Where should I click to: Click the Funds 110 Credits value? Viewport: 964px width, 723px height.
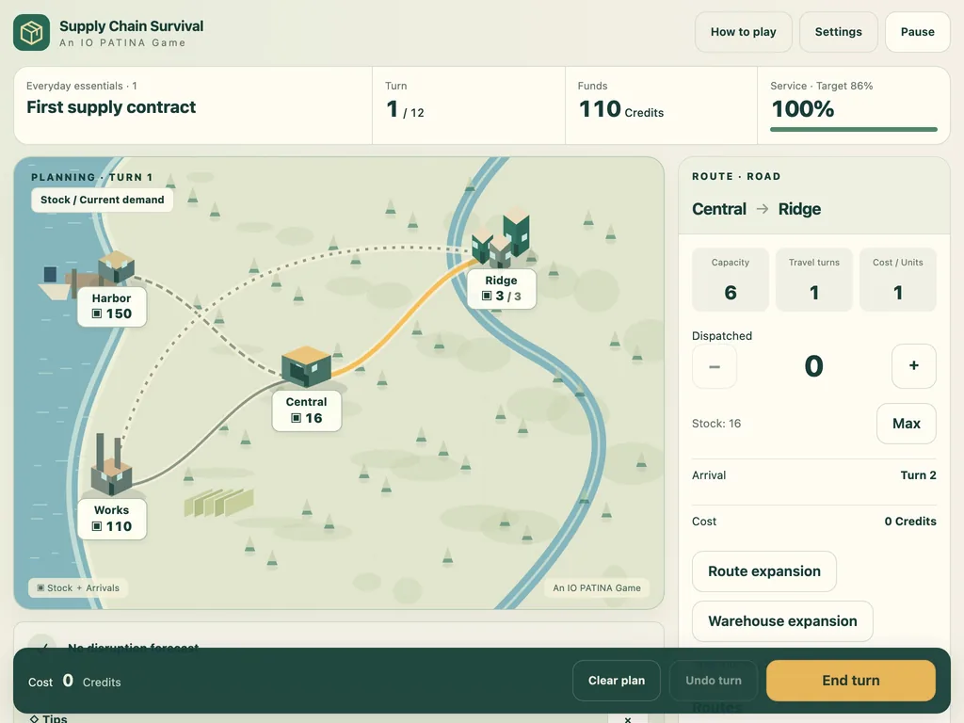621,109
